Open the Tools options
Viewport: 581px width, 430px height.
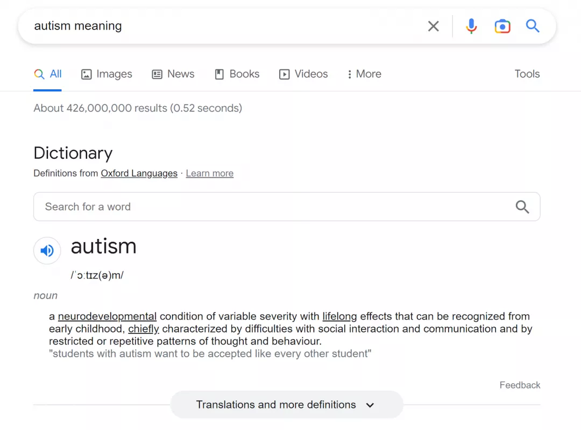pyautogui.click(x=527, y=74)
